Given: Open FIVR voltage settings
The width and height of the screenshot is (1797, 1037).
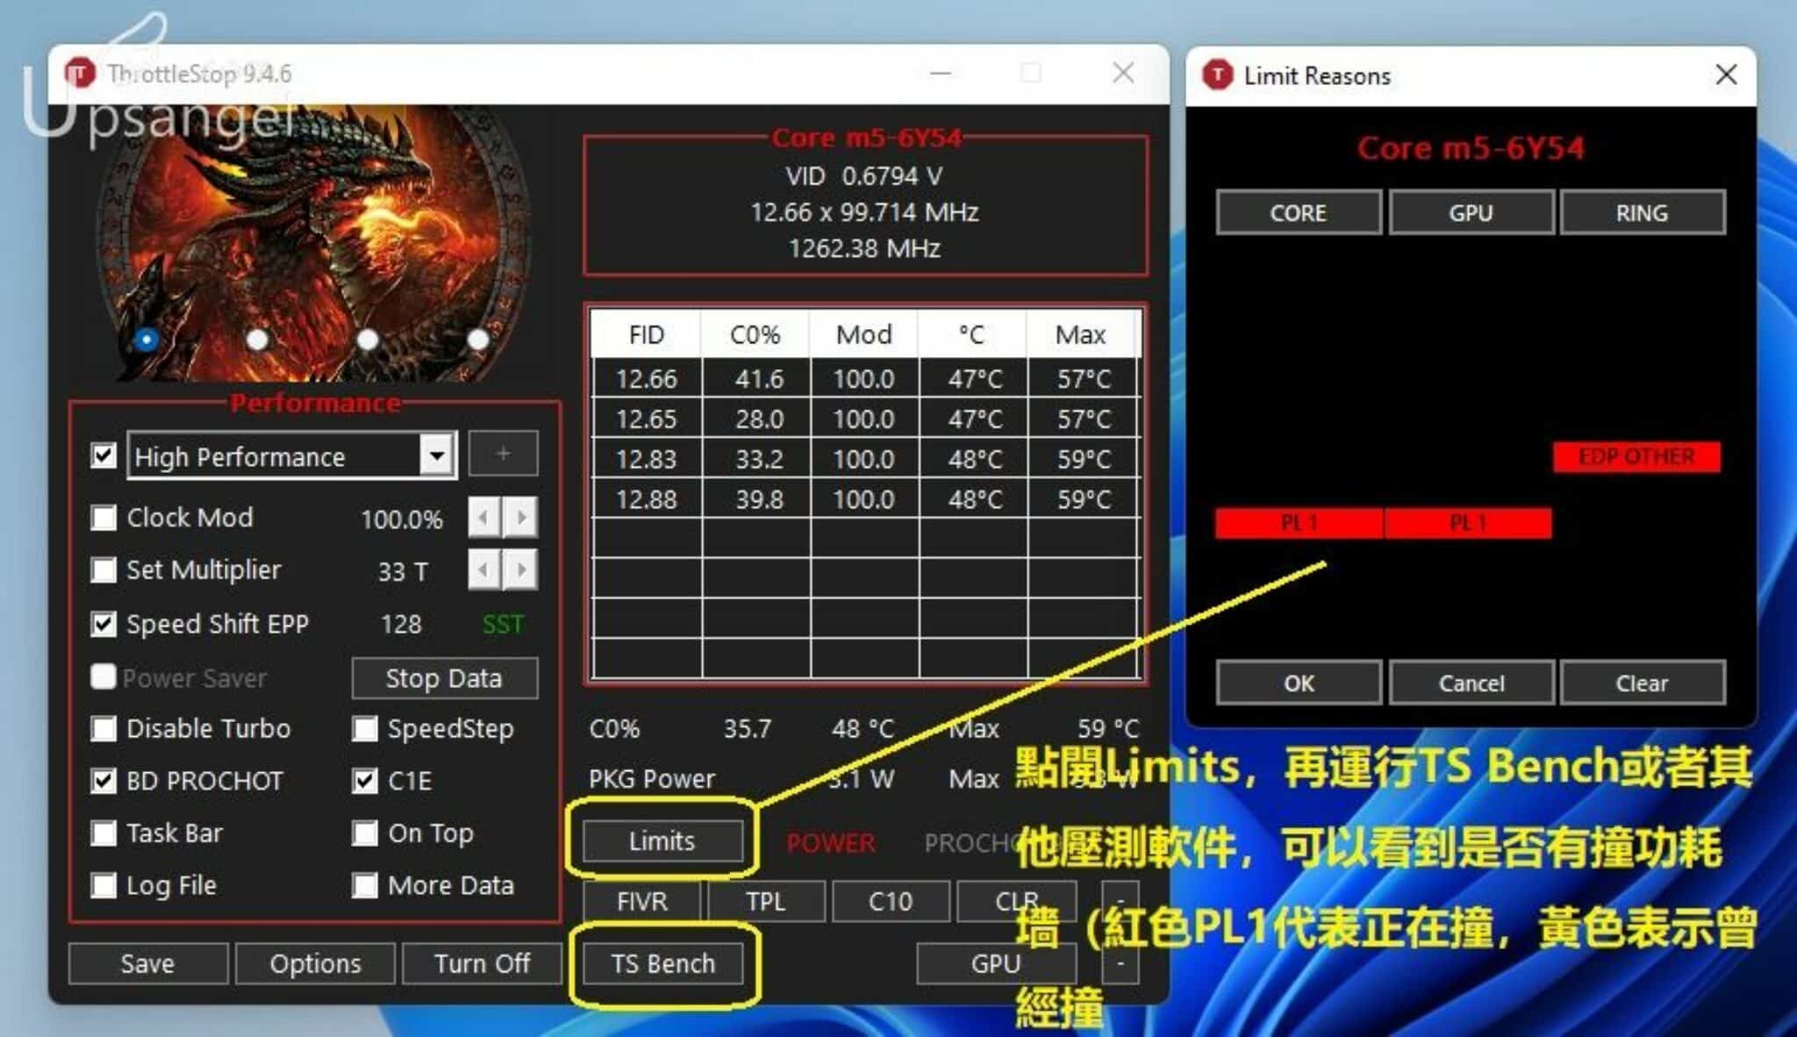Looking at the screenshot, I should click(x=641, y=901).
